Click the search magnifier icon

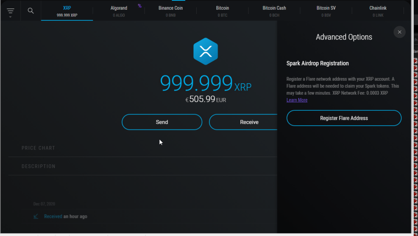[31, 11]
